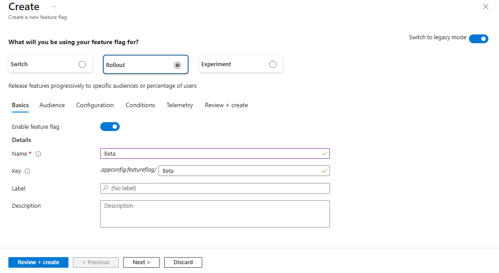Click inside the Description text area
Viewport: 499px width, 273px height.
215,213
